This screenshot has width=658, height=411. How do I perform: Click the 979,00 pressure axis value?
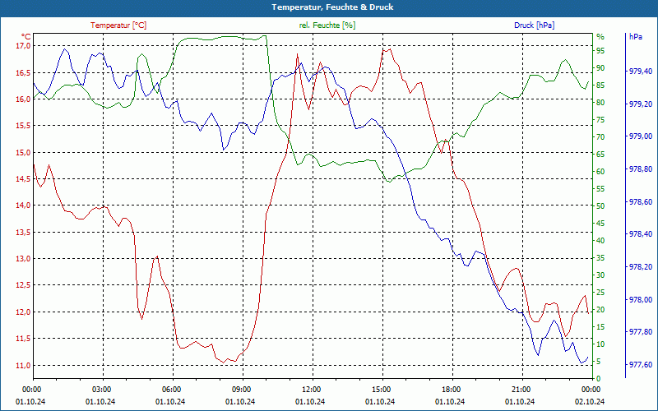pos(641,136)
